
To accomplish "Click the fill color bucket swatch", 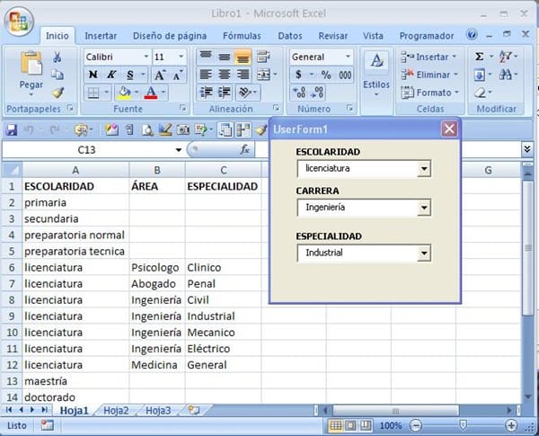I will point(124,93).
